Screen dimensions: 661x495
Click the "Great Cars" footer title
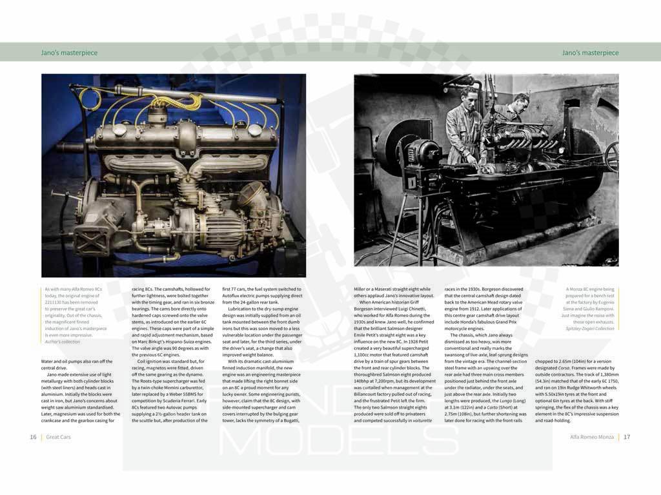point(58,437)
